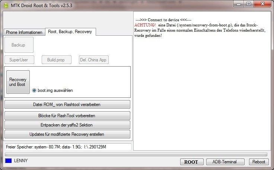Open the ADB-Terminal

[225, 162]
